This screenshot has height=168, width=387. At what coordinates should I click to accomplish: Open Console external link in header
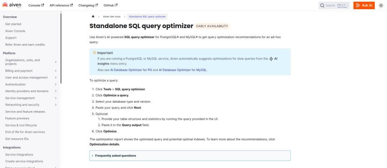coord(36,5)
